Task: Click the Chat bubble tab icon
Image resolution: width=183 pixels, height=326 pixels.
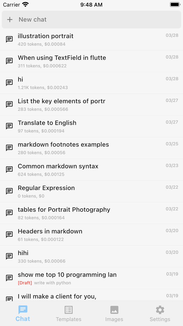Action: pyautogui.click(x=23, y=310)
